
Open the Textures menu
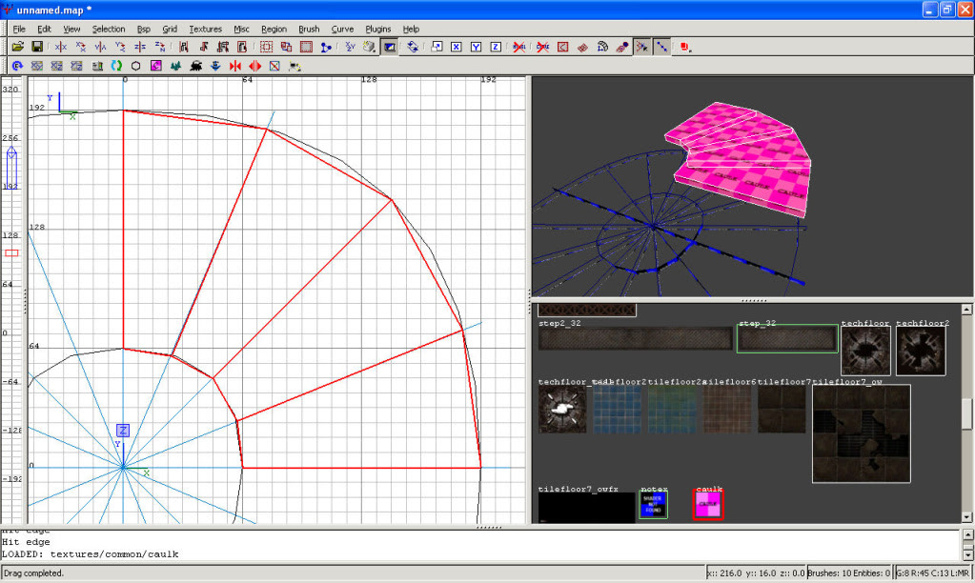pos(205,30)
